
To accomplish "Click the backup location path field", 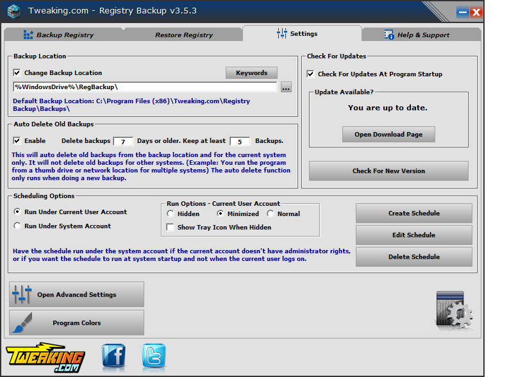I will point(145,87).
